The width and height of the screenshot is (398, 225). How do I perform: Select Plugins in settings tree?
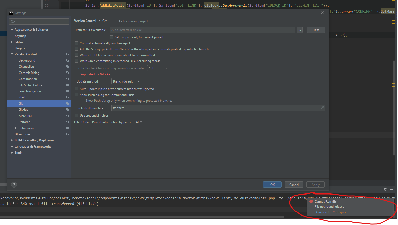coord(20,48)
